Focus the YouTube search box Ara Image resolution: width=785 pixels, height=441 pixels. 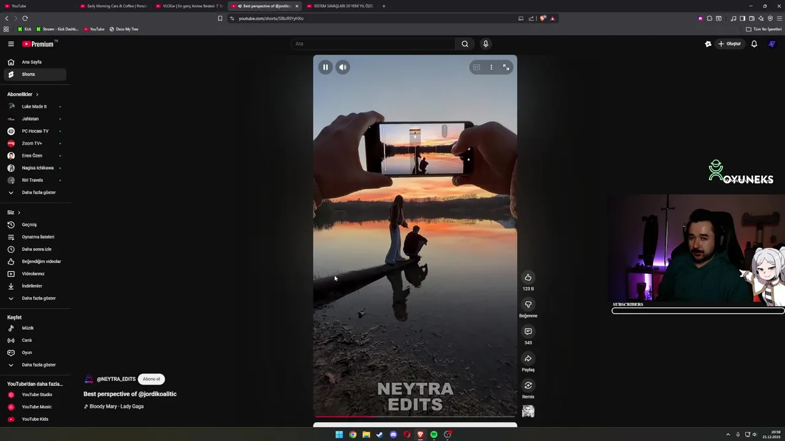[373, 43]
